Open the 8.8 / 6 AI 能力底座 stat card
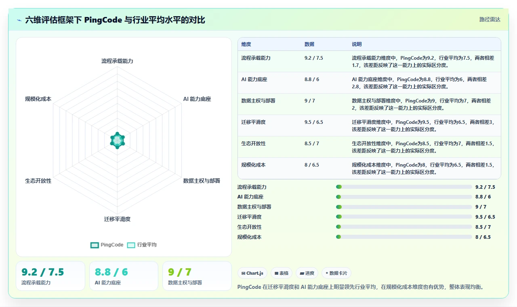 pos(124,276)
